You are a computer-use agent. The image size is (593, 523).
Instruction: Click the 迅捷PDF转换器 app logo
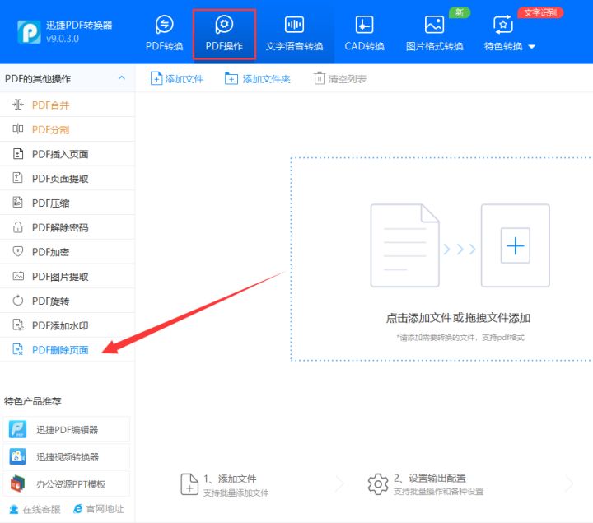coord(29,32)
